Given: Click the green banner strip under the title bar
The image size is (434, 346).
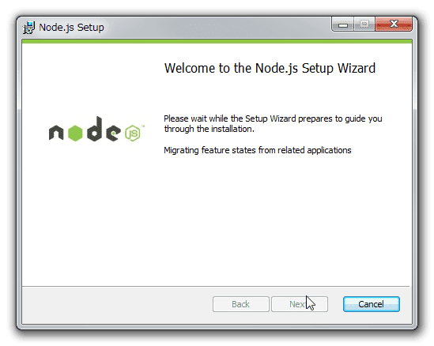Looking at the screenshot, I should 217,41.
